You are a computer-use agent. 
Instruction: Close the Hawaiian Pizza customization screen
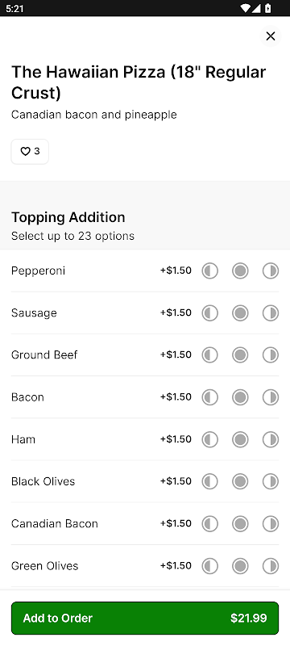click(271, 36)
